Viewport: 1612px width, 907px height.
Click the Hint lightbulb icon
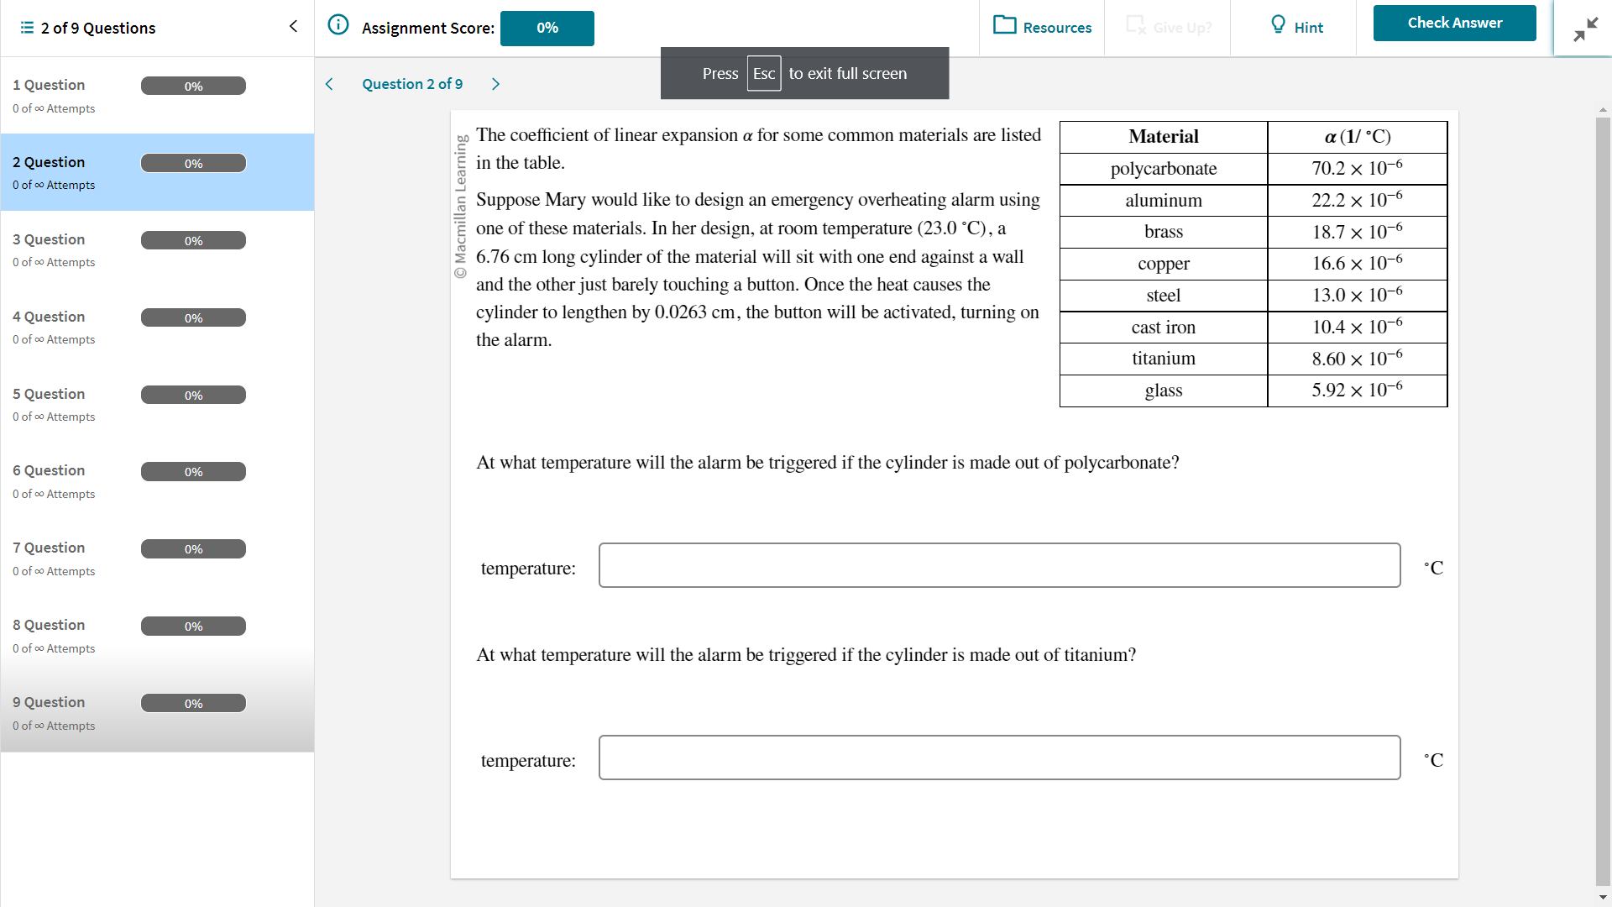click(1278, 25)
